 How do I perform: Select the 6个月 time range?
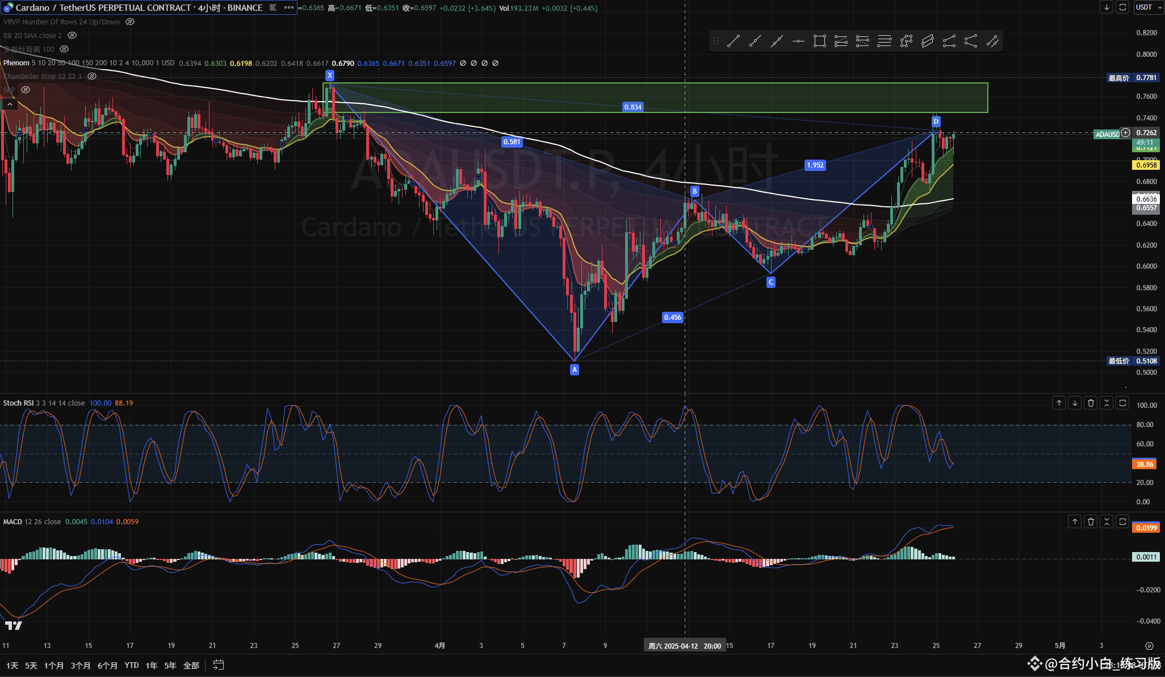(x=107, y=665)
